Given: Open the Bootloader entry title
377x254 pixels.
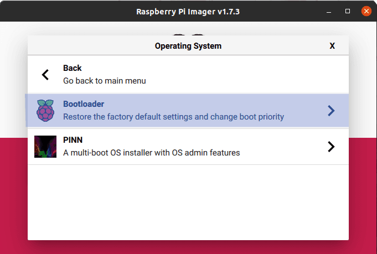Looking at the screenshot, I should 84,104.
